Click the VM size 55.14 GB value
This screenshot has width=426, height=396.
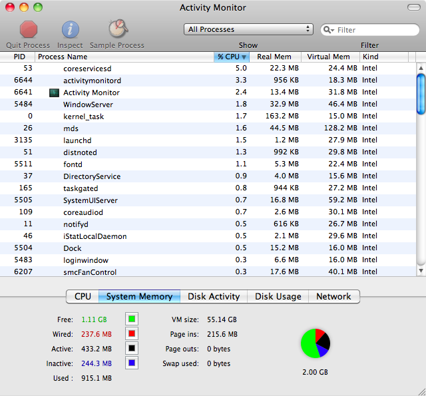(x=222, y=319)
